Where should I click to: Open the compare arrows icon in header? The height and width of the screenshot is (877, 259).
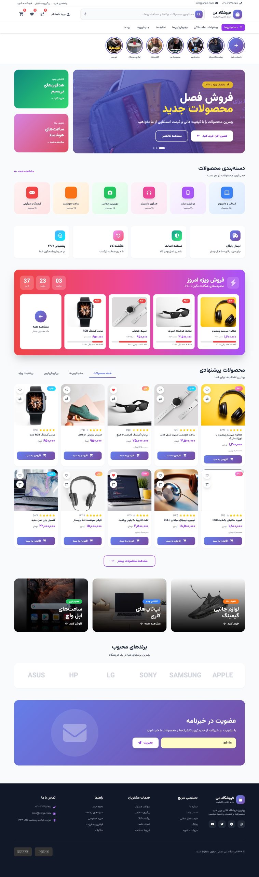[x=42, y=14]
